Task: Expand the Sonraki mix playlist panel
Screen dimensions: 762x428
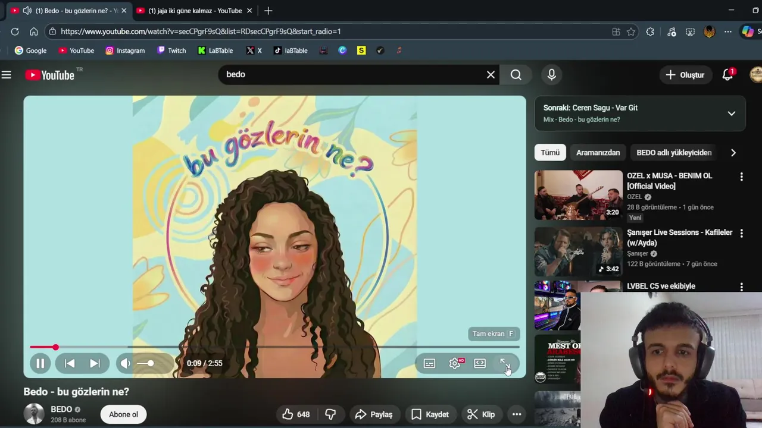Action: point(732,114)
